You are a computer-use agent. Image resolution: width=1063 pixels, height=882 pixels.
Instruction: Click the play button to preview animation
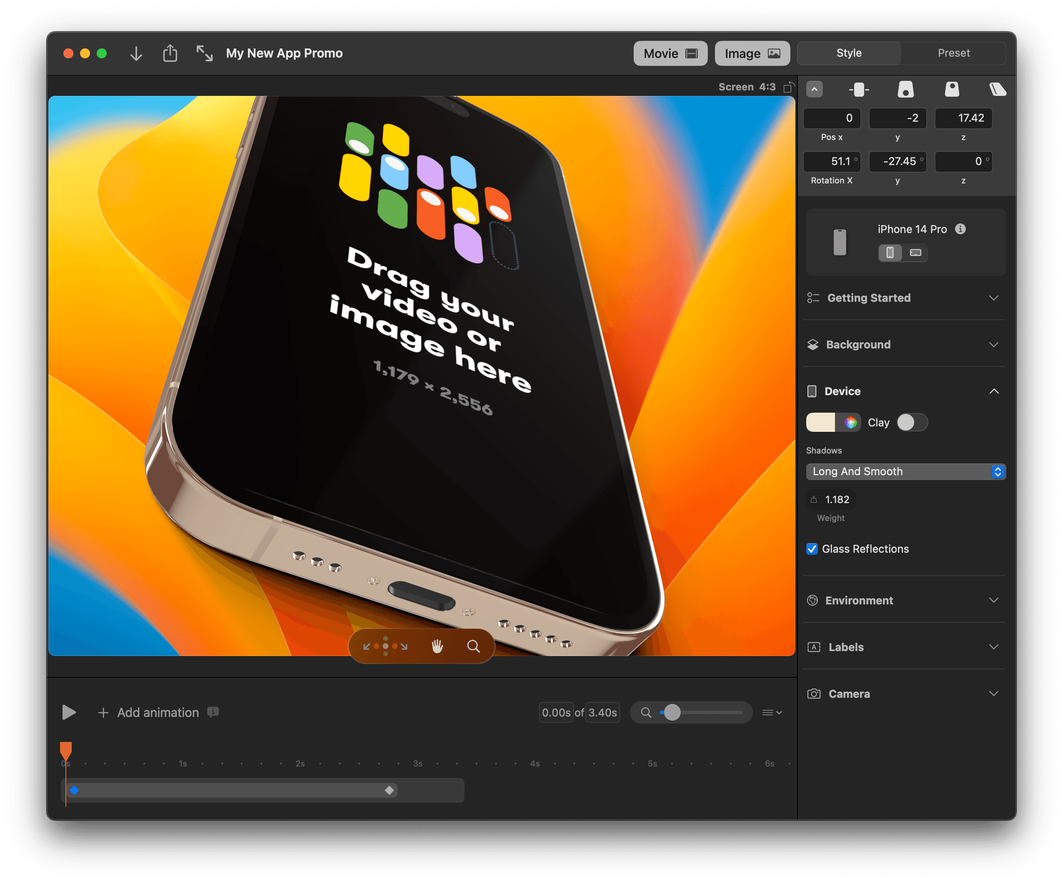(x=70, y=712)
